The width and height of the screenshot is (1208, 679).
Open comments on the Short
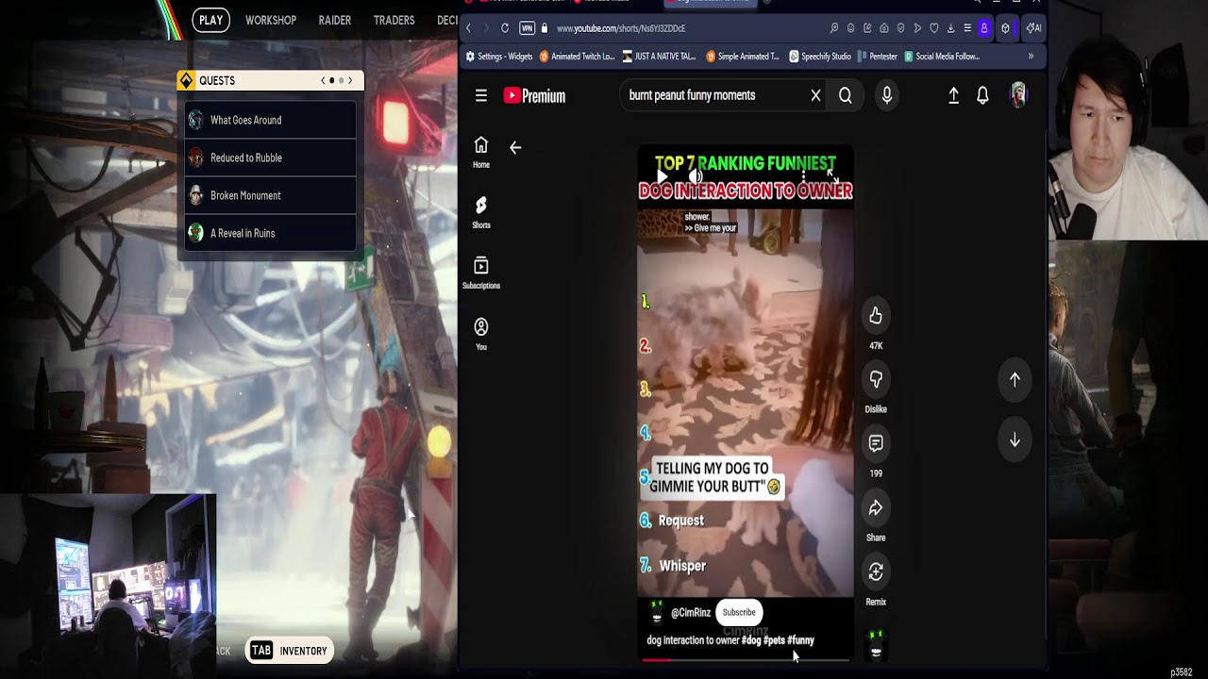tap(876, 443)
